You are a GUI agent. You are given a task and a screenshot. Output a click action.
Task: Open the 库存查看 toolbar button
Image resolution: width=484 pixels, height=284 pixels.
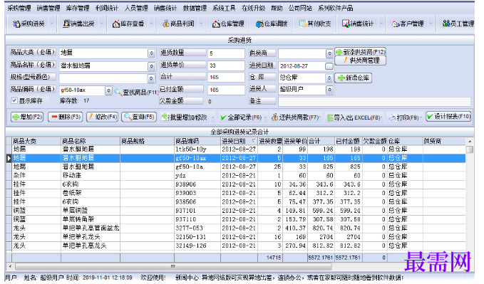128,23
